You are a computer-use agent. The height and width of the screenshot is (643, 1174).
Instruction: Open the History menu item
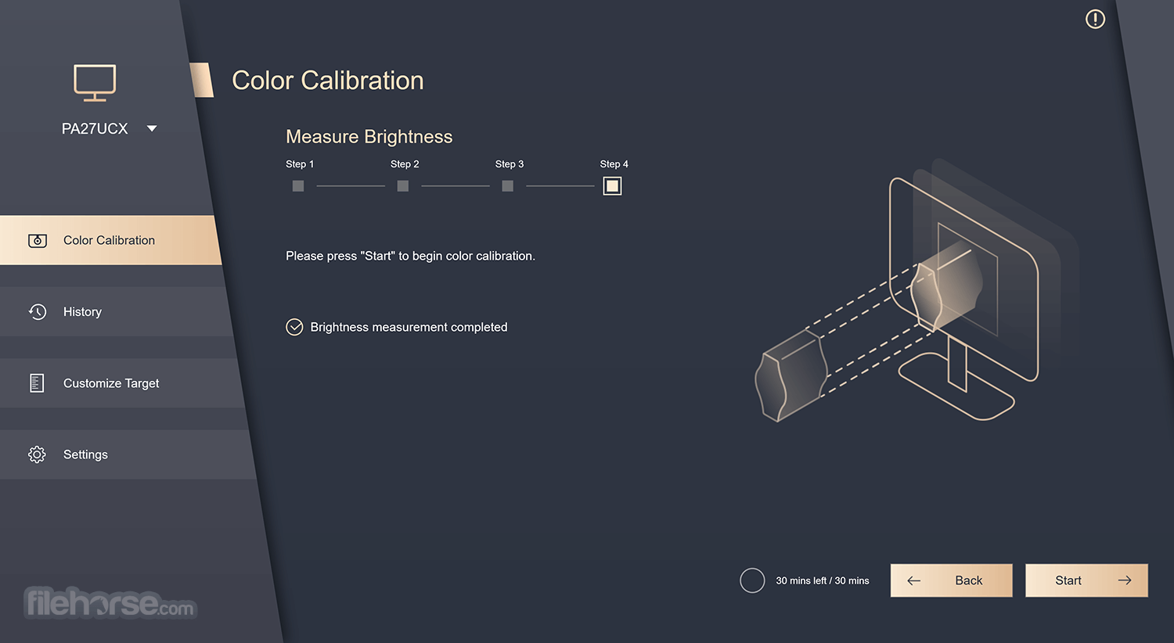pos(116,312)
